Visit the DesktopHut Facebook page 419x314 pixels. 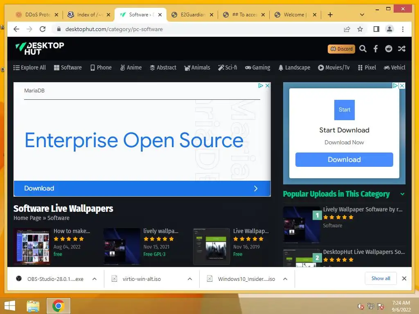(x=376, y=49)
